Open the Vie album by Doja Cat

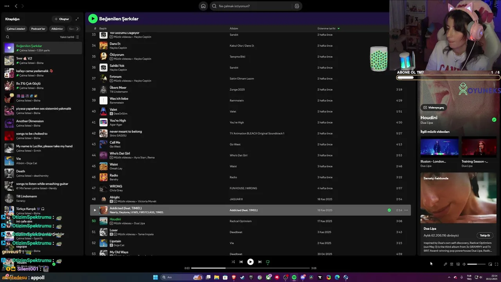click(43, 161)
